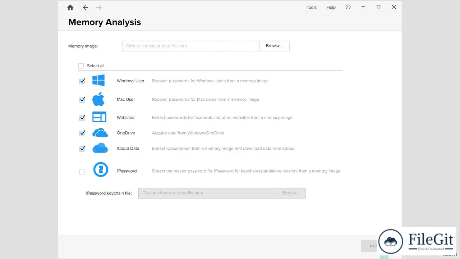This screenshot has width=460, height=259.
Task: Click 'Acquire data from Windows OneDrive' description
Action: [x=188, y=133]
